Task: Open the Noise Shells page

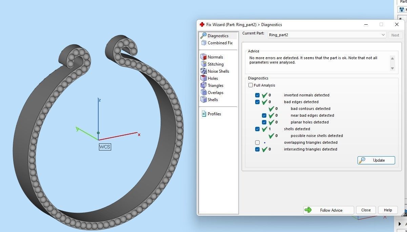Action: click(x=215, y=71)
